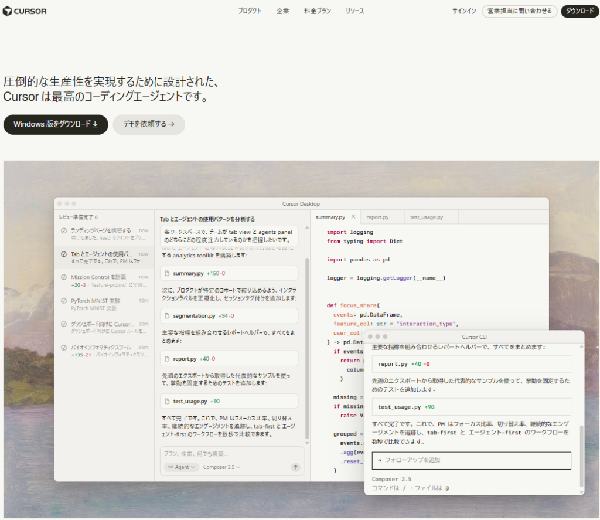Toggle check circle for ランディングページを構築する
This screenshot has width=600, height=520.
click(x=64, y=230)
